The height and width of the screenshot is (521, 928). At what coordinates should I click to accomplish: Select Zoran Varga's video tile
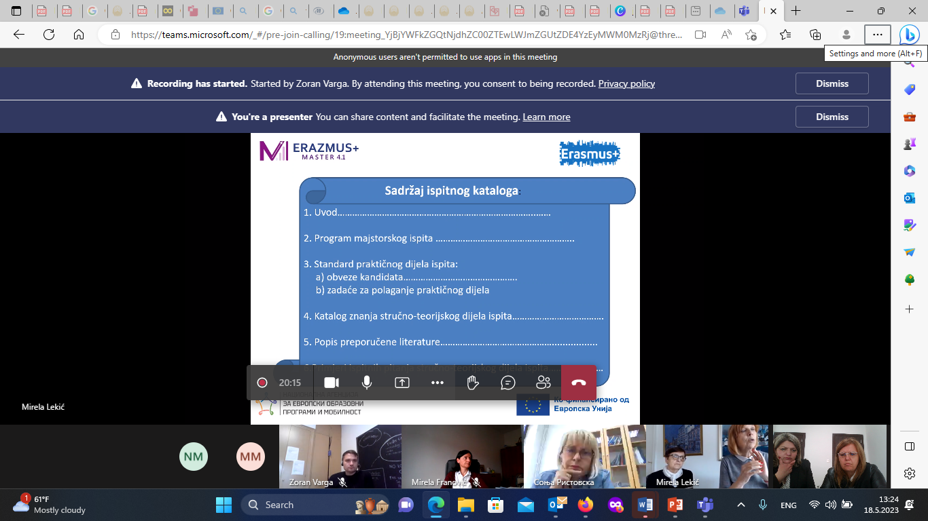(340, 457)
